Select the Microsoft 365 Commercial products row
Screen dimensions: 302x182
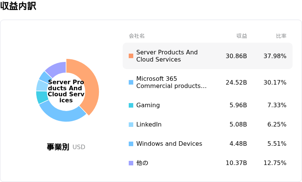(x=208, y=82)
